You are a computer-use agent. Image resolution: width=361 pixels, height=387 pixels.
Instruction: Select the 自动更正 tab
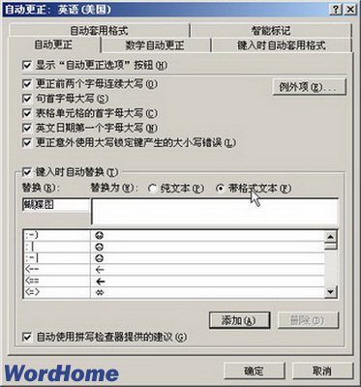click(x=53, y=45)
